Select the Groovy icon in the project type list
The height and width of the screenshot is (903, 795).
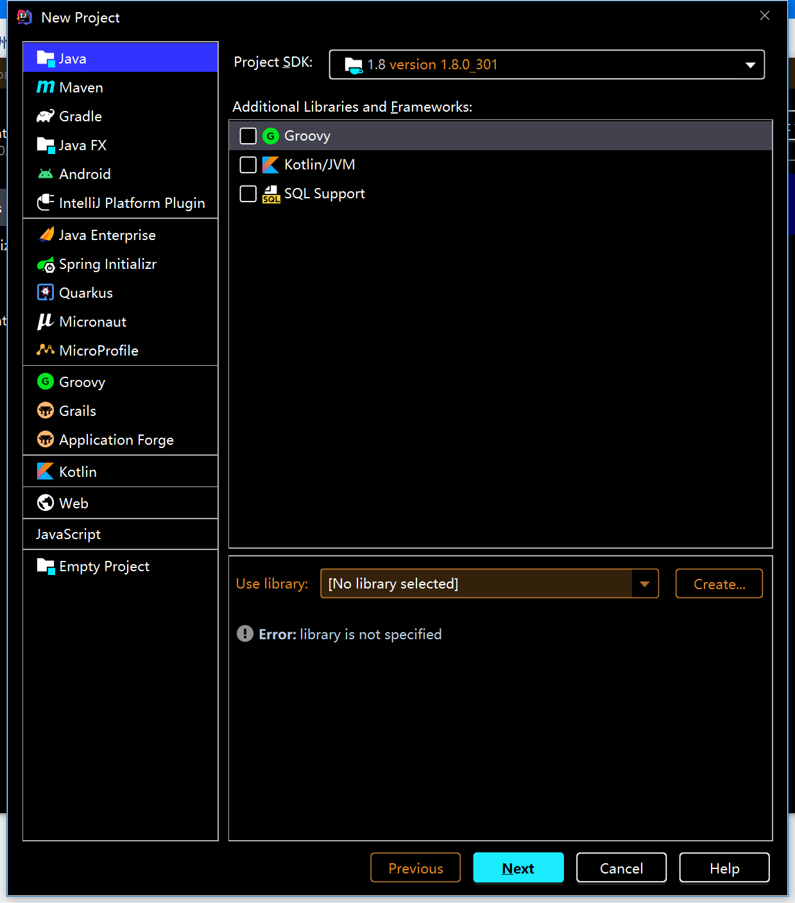click(x=46, y=382)
